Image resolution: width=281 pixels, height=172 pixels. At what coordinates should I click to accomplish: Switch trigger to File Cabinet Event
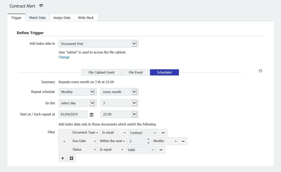(101, 72)
